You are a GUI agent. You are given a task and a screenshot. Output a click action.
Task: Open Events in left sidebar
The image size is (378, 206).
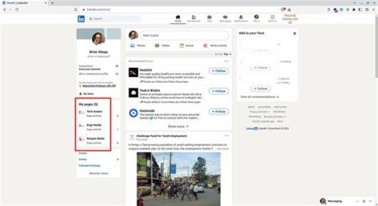point(82,159)
